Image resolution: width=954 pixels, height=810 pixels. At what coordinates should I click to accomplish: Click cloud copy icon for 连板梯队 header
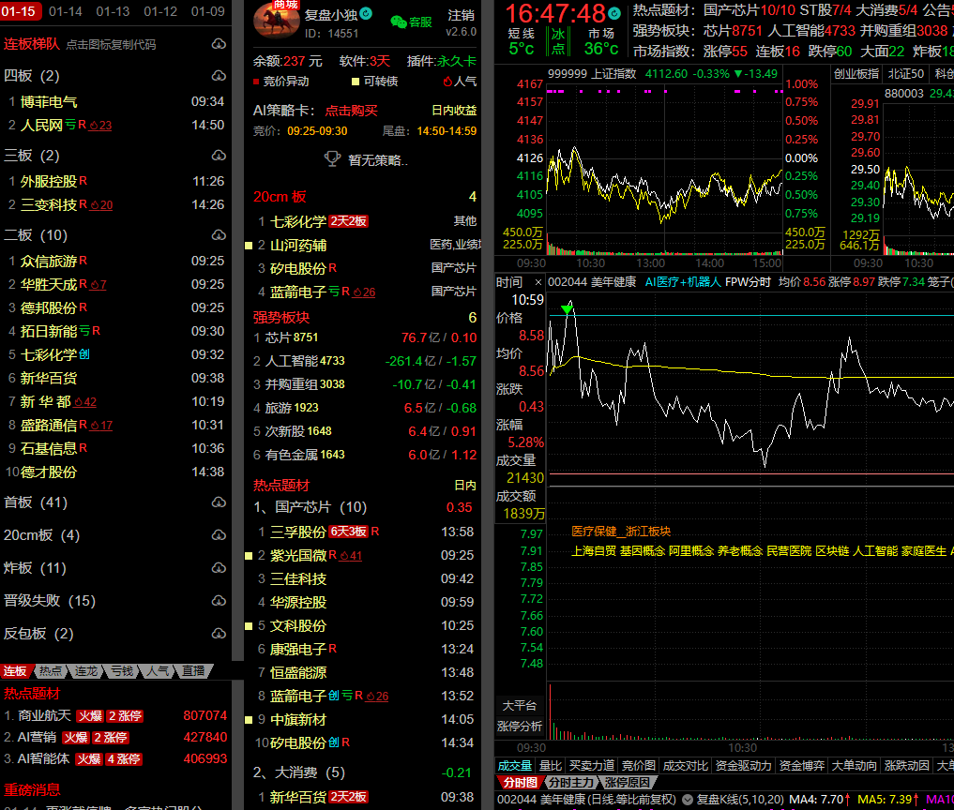(219, 44)
